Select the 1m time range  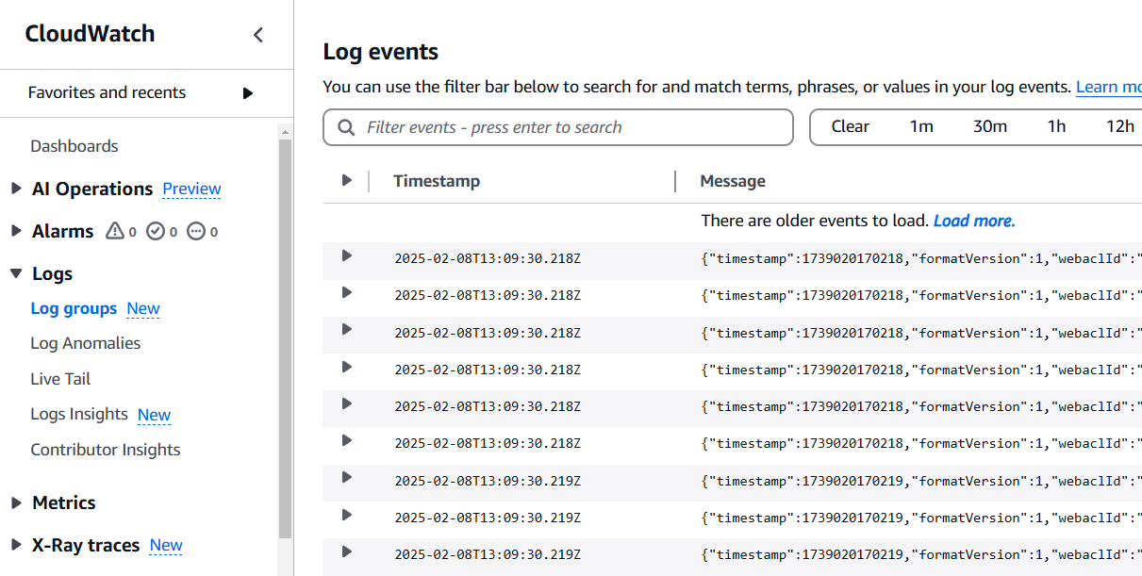921,126
